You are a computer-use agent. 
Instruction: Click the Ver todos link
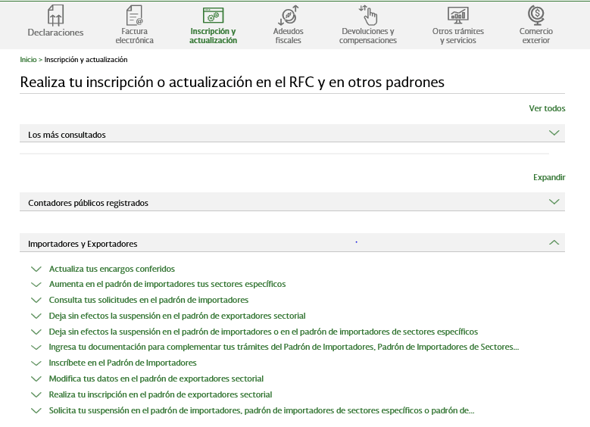click(547, 108)
